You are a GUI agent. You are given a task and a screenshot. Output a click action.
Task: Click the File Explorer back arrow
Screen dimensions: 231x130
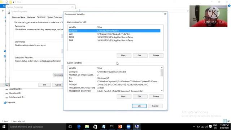click(3, 11)
